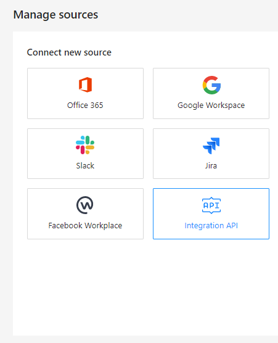Select the Jira text label
This screenshot has width=278, height=343.
(x=211, y=165)
